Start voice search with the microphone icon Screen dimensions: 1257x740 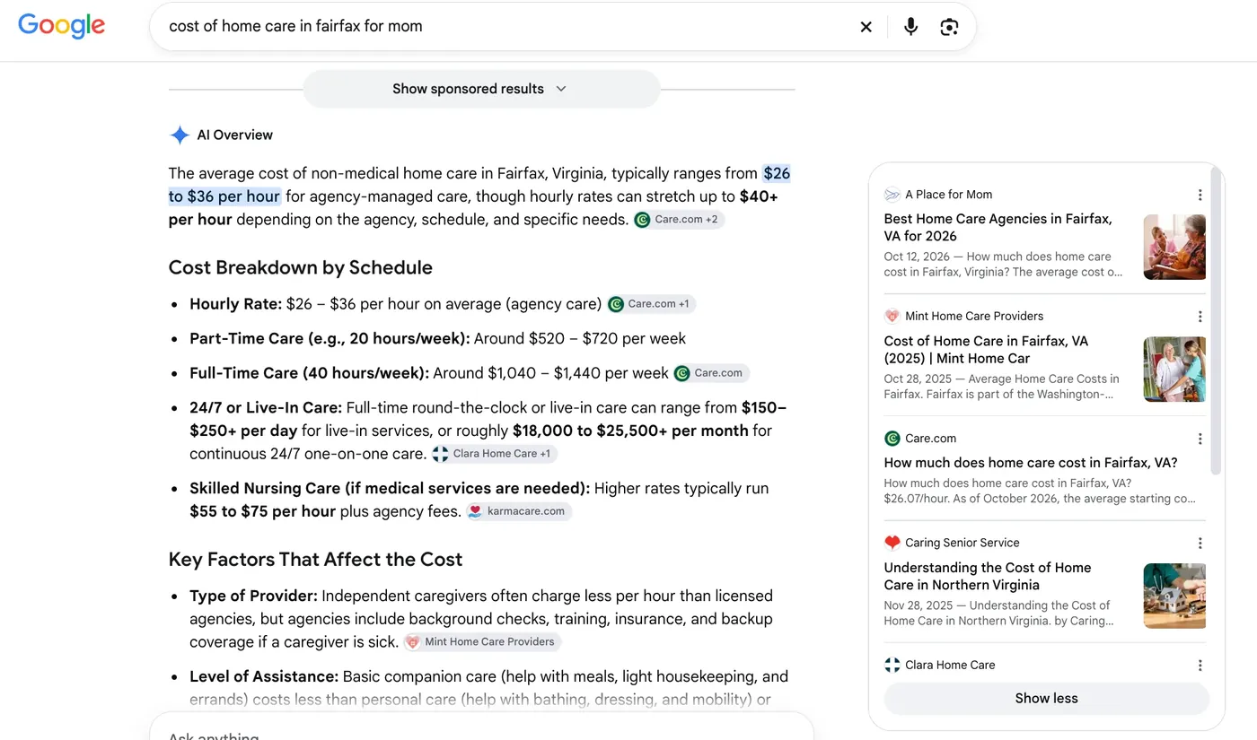[x=910, y=27]
